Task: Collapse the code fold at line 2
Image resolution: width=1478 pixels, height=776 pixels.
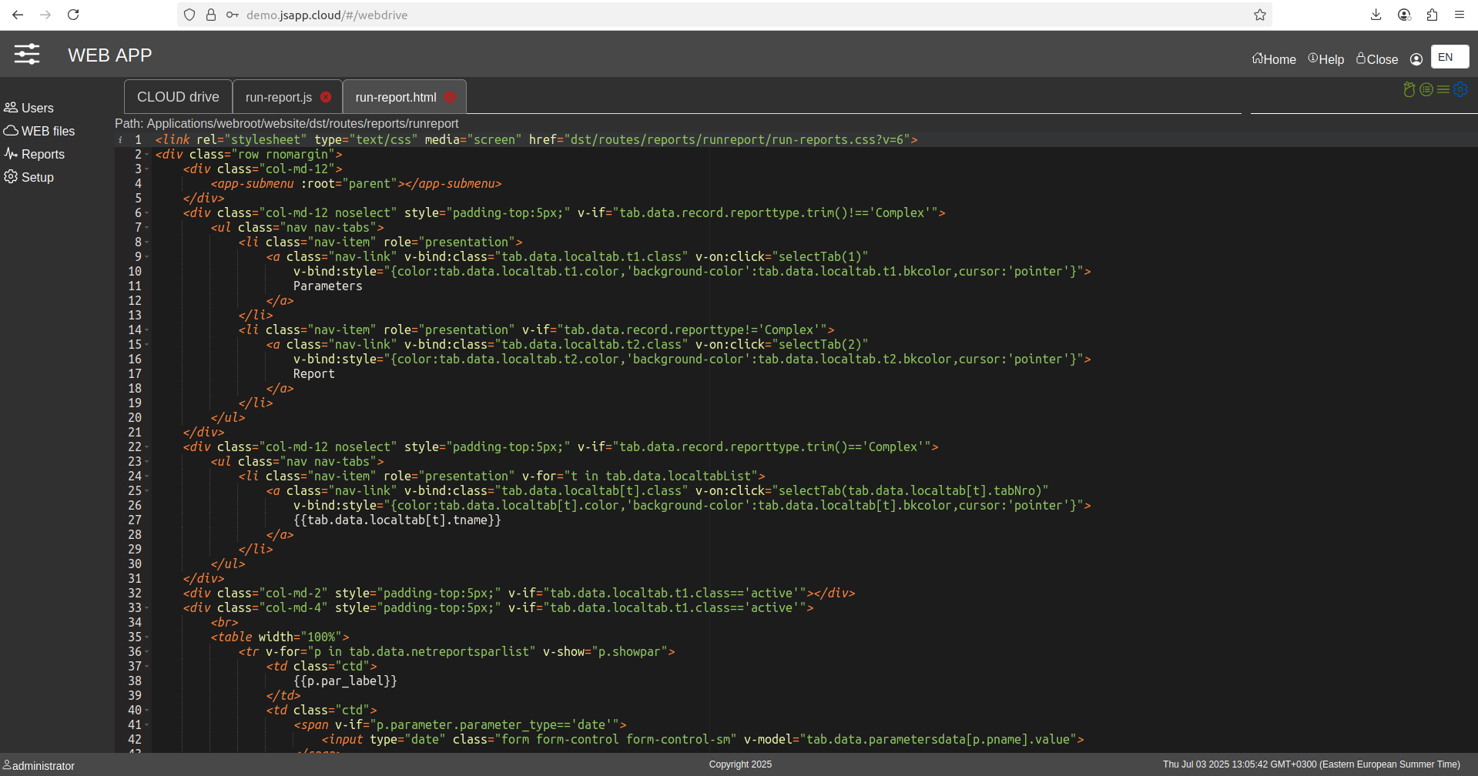Action: click(147, 155)
